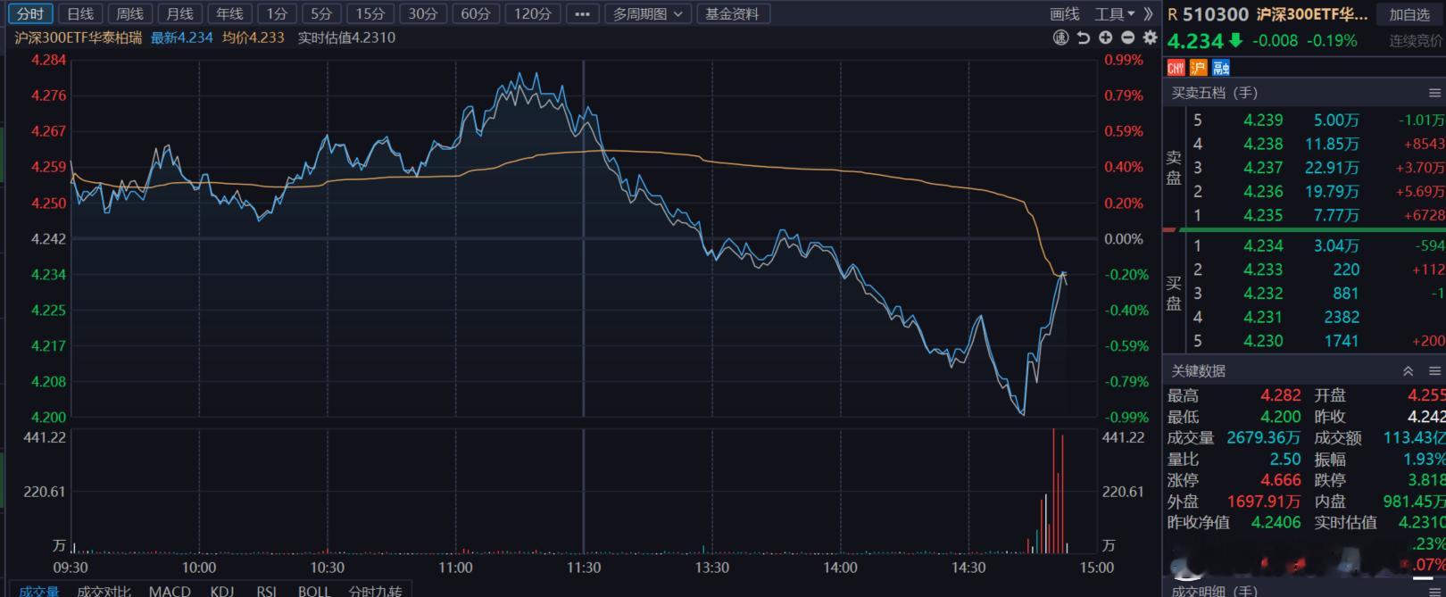Click the 最高 value 4.282

(1281, 395)
